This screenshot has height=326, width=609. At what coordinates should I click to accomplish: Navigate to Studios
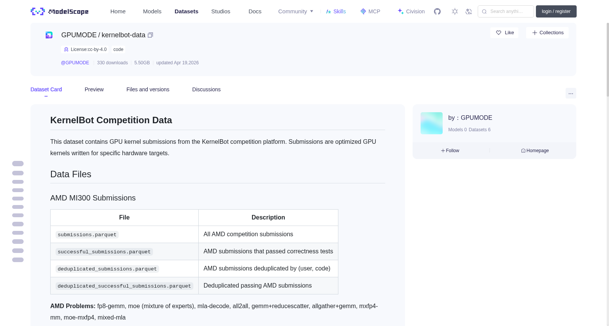221,11
